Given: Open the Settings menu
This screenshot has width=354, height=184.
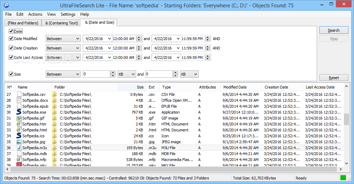Looking at the screenshot, I should [68, 14].
